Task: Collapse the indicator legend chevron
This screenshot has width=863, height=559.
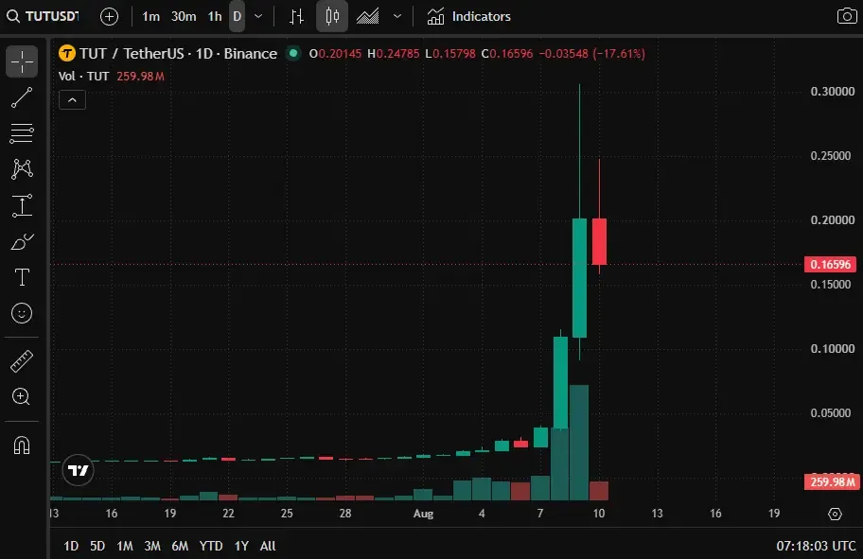Action: click(72, 100)
